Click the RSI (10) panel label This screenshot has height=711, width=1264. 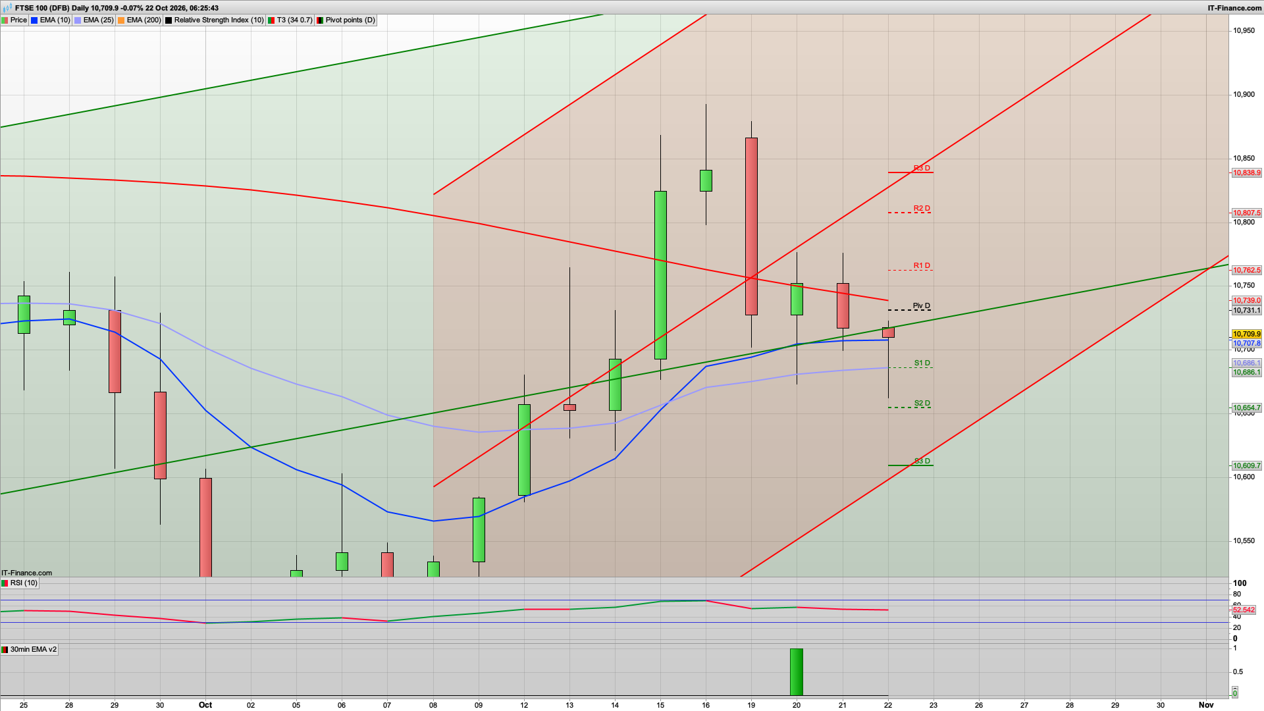point(20,583)
